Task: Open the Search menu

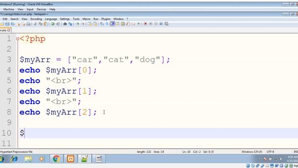Action: (x=14, y=19)
